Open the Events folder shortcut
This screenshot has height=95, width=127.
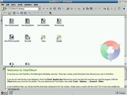point(59,38)
